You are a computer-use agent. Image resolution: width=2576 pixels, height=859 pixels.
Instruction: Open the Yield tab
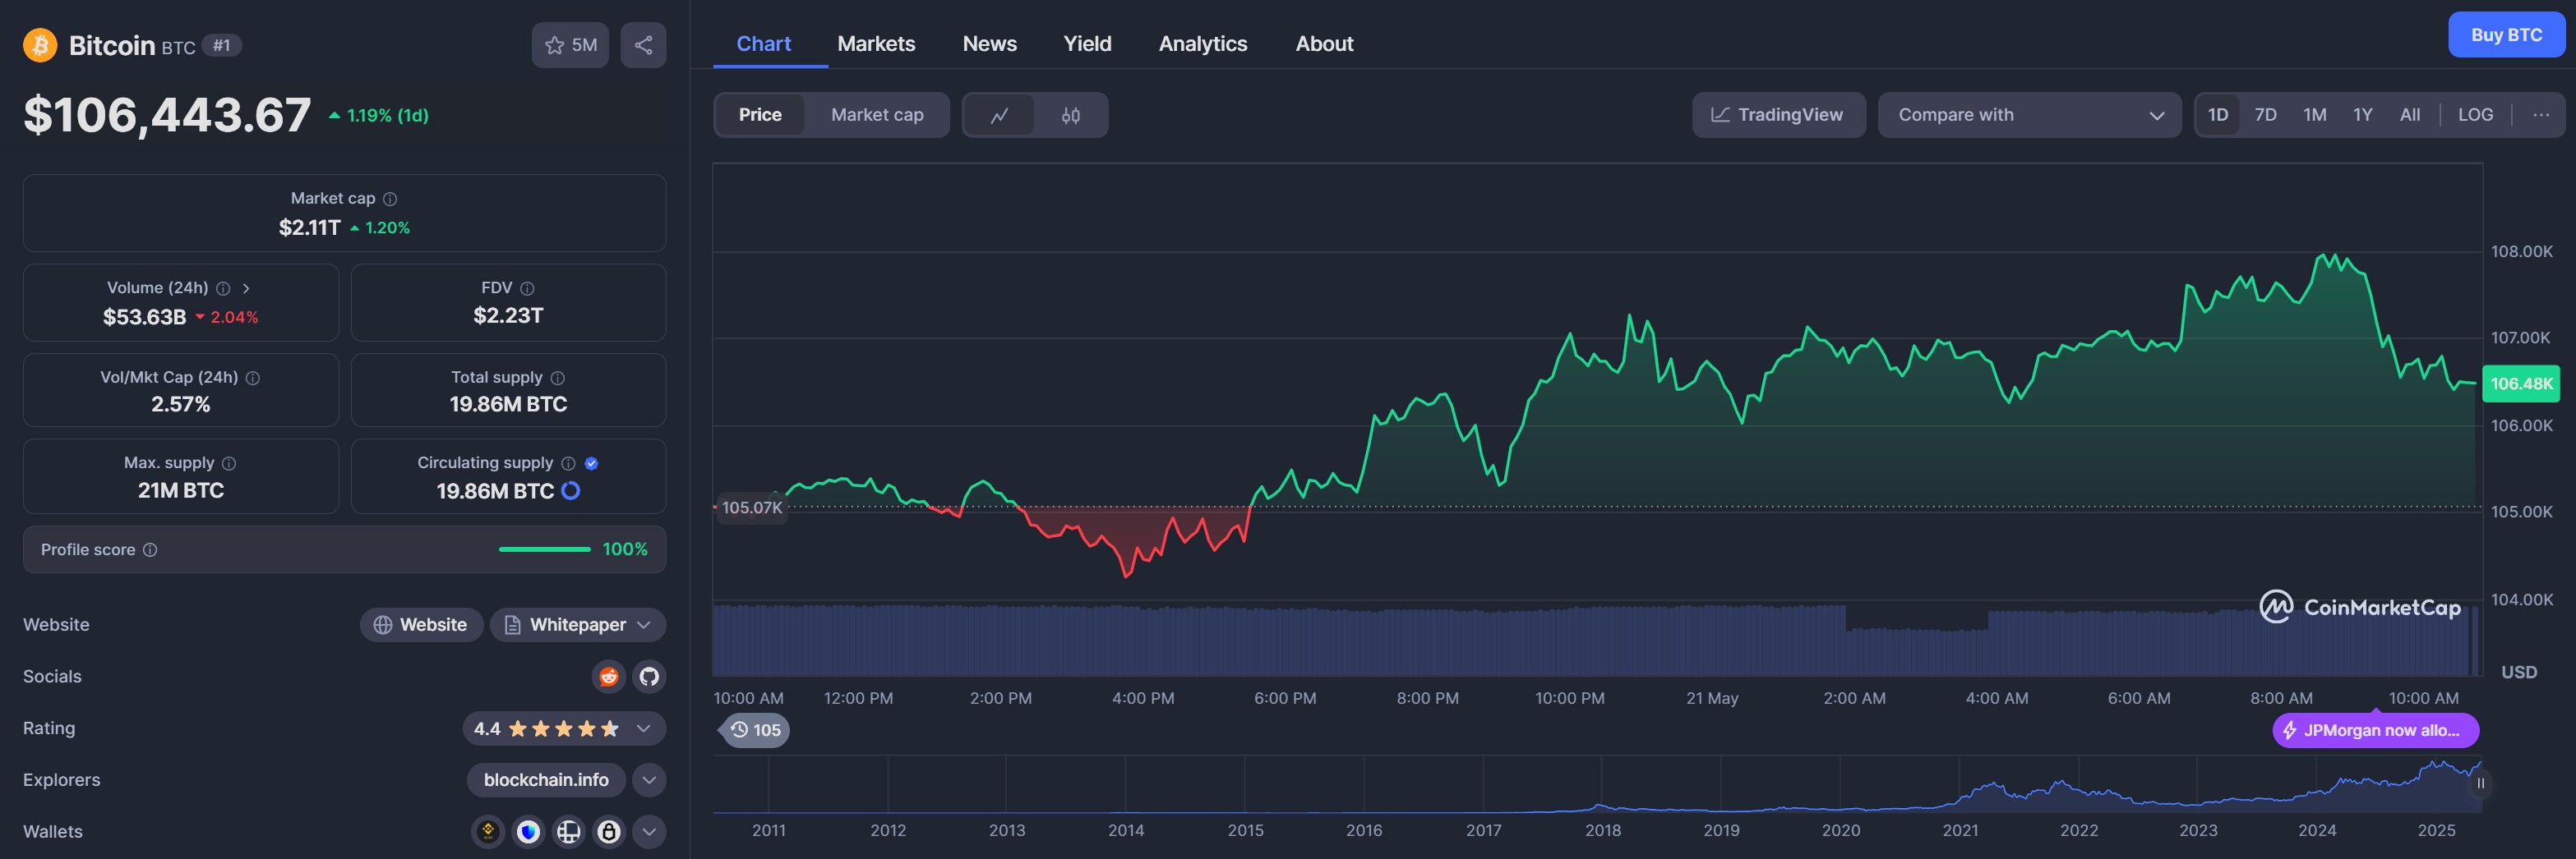[x=1087, y=44]
